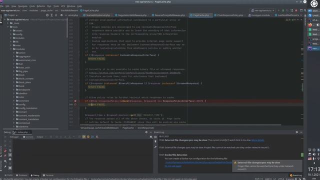Select the Console tab in Debug panel
The width and height of the screenshot is (320, 180).
click(x=28, y=137)
